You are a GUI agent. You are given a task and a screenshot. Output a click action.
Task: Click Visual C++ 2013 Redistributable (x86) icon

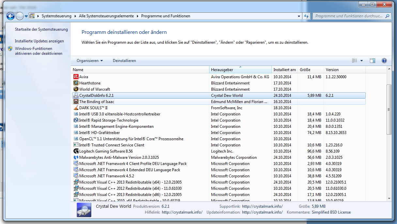tap(76, 195)
